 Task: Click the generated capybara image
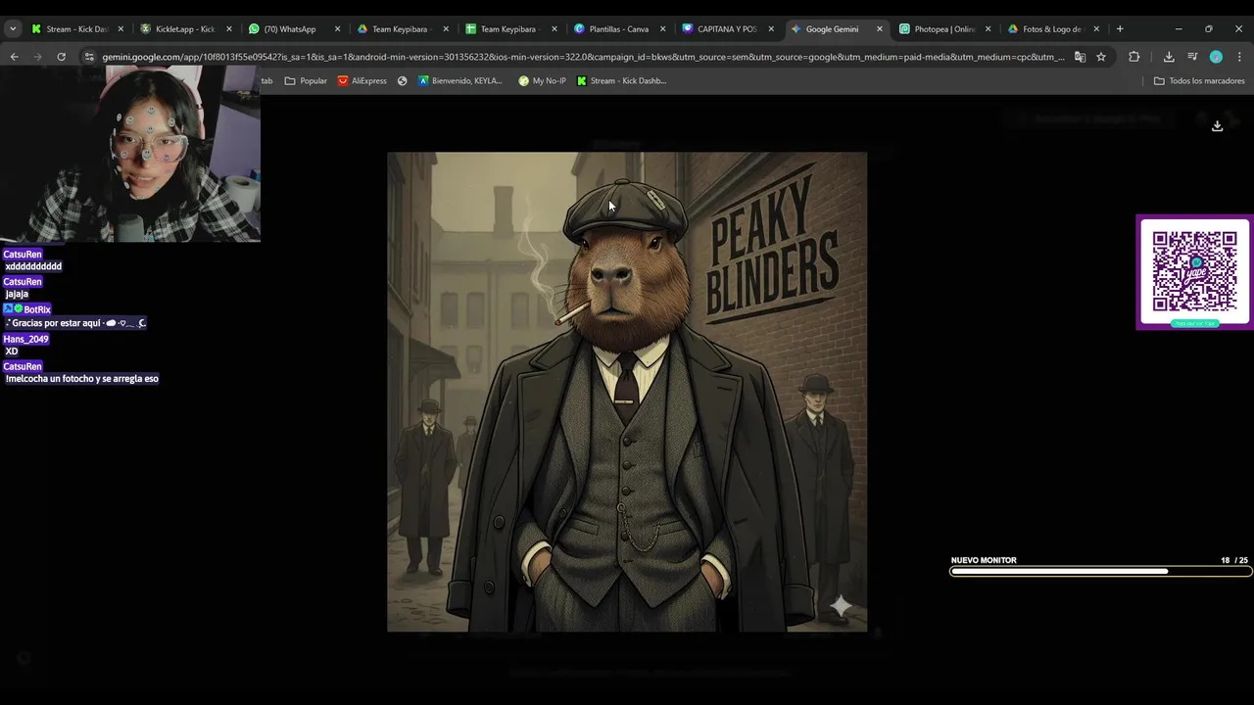(x=627, y=392)
